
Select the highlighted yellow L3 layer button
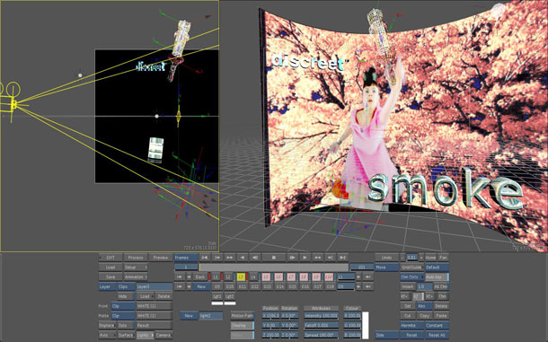(241, 277)
